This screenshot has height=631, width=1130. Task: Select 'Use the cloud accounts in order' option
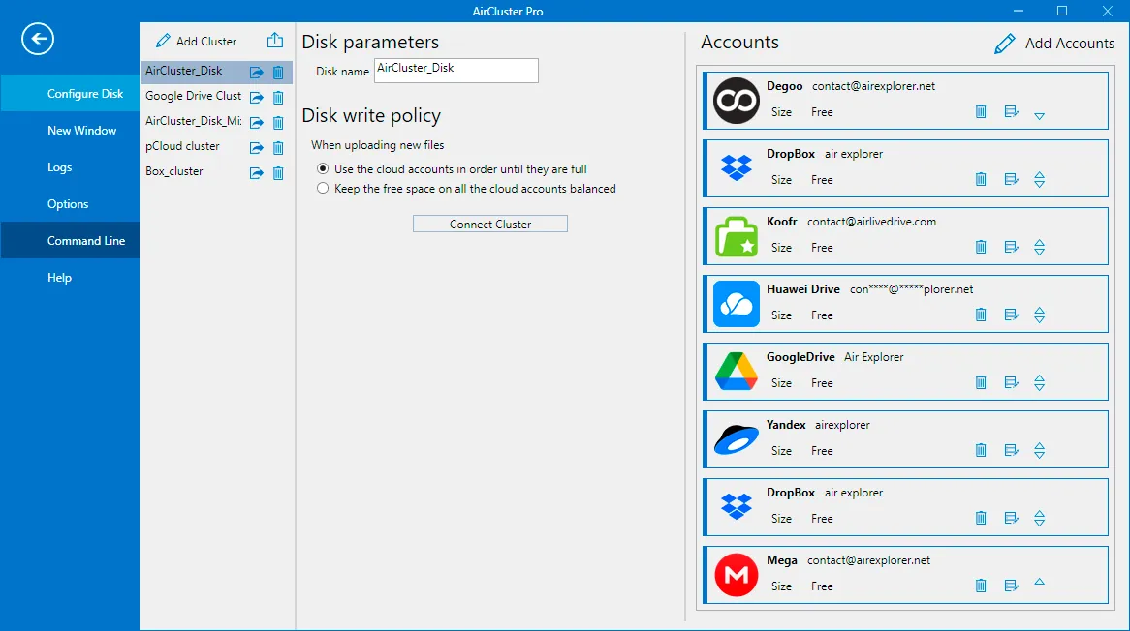pyautogui.click(x=323, y=168)
